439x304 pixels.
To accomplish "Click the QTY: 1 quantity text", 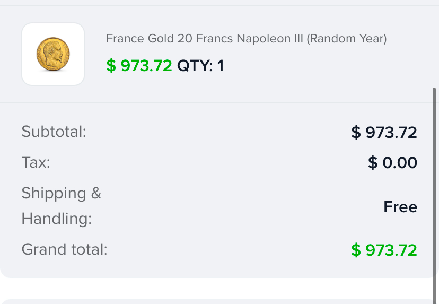I will pyautogui.click(x=200, y=66).
